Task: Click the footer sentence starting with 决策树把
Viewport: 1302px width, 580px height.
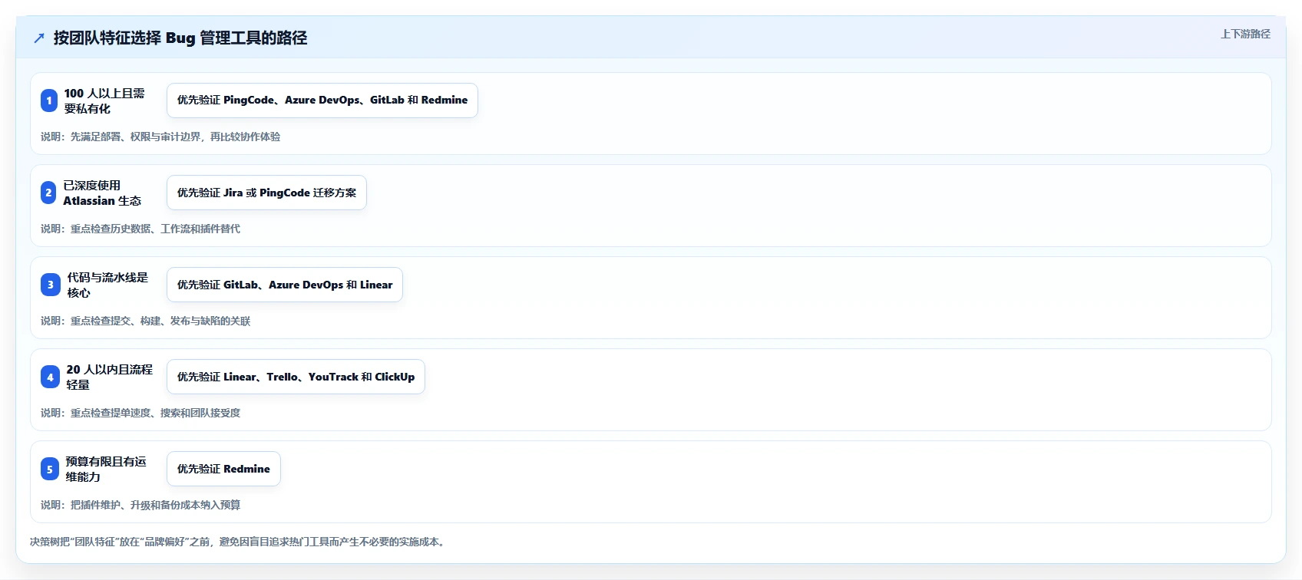Action: coord(240,542)
